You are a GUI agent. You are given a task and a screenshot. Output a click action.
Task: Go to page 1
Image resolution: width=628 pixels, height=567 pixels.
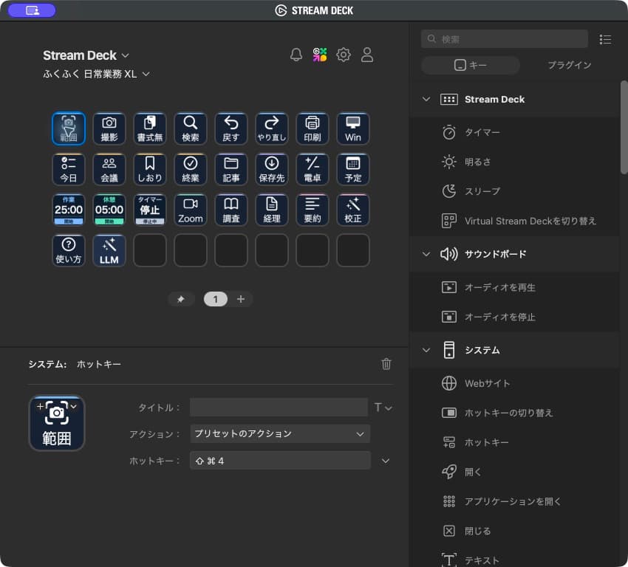tap(216, 299)
